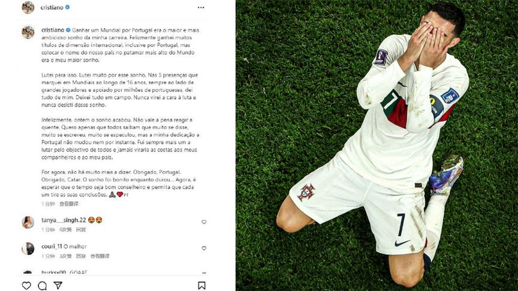Screen dimensions: 518x291
Task: Like couri_11's "O melhor" comment
Action: tap(204, 248)
